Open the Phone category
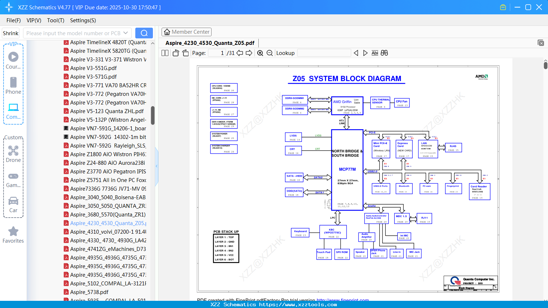Image resolution: width=548 pixels, height=308 pixels. (x=13, y=86)
